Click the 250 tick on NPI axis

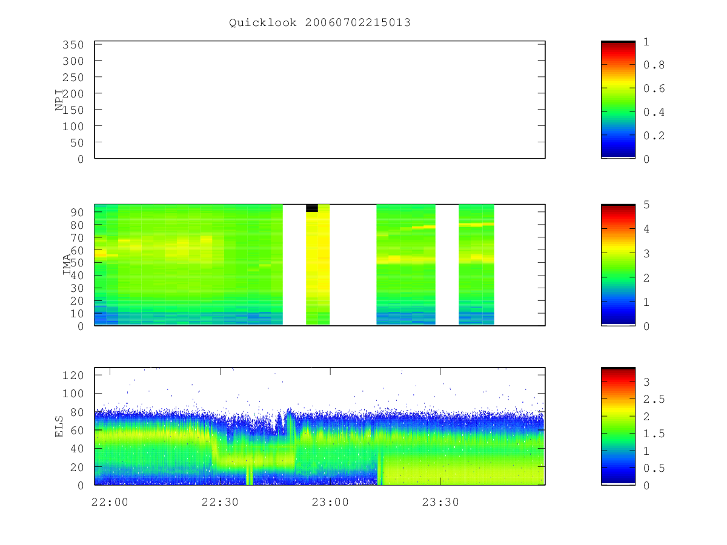pos(74,78)
